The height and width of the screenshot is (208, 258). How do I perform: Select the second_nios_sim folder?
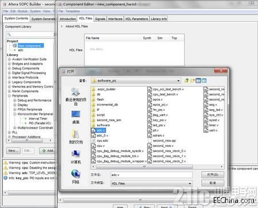[107, 120]
